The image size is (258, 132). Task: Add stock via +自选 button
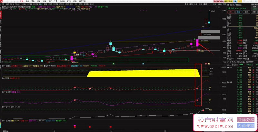(x=220, y=4)
